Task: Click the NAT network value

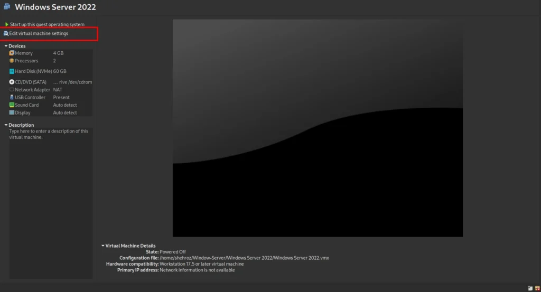Action: [x=58, y=90]
